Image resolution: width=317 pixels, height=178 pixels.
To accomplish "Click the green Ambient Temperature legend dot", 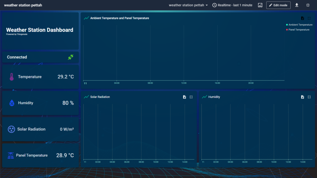I will coord(287,25).
